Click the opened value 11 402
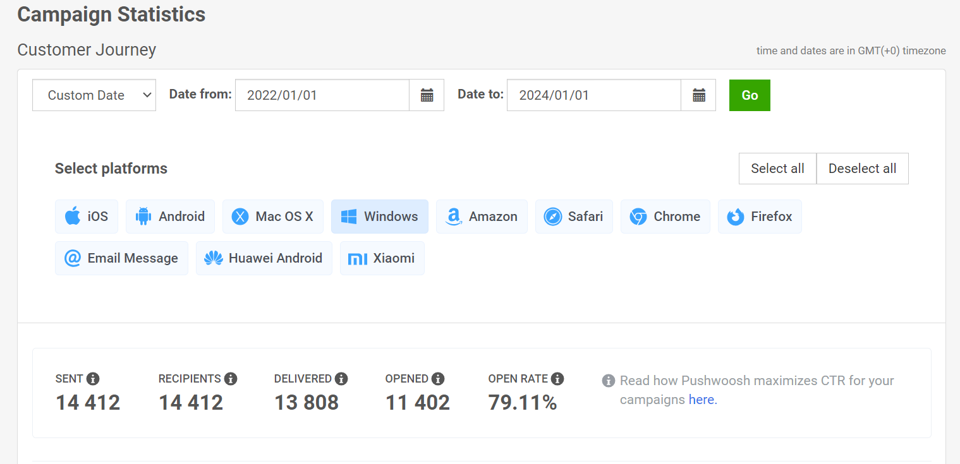This screenshot has height=464, width=960. [x=418, y=403]
